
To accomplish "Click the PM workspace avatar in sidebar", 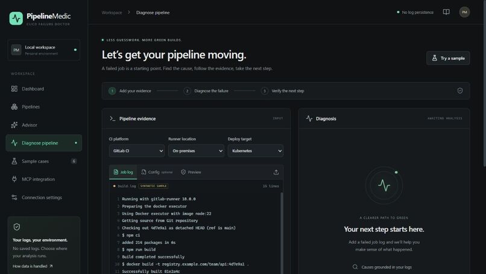I will click(16, 50).
